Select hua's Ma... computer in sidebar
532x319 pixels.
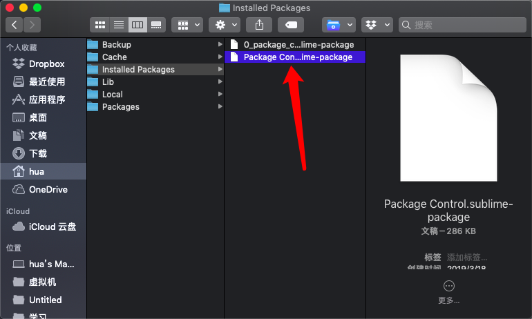pyautogui.click(x=44, y=264)
